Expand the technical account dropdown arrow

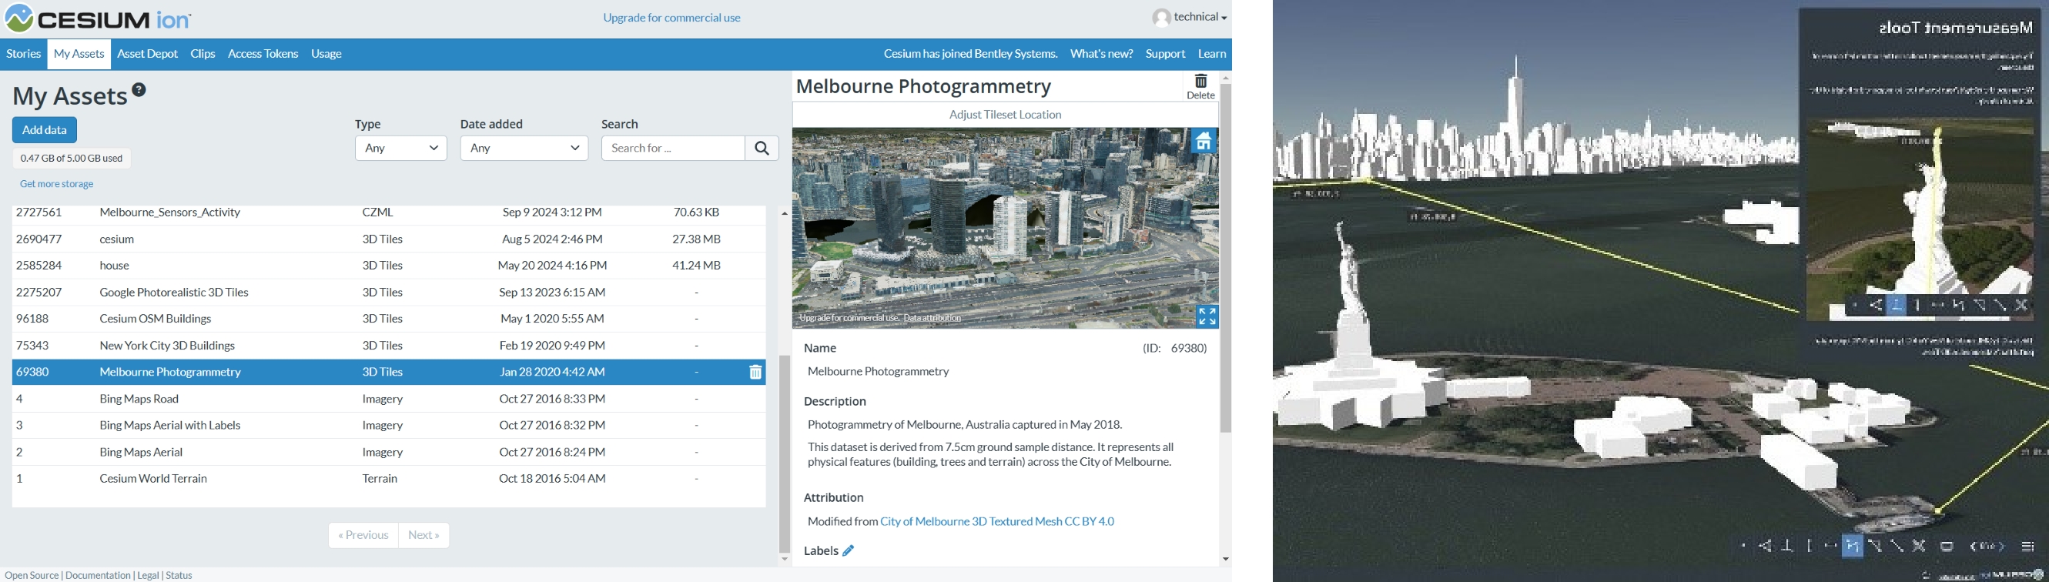tap(1224, 18)
